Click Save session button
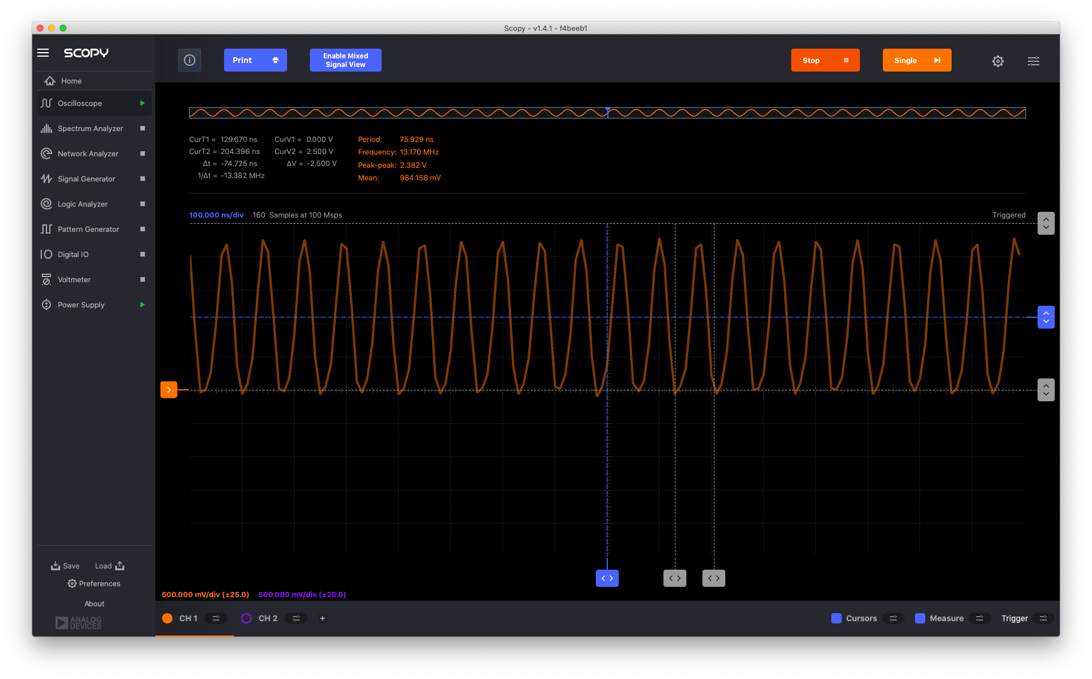 click(x=65, y=566)
